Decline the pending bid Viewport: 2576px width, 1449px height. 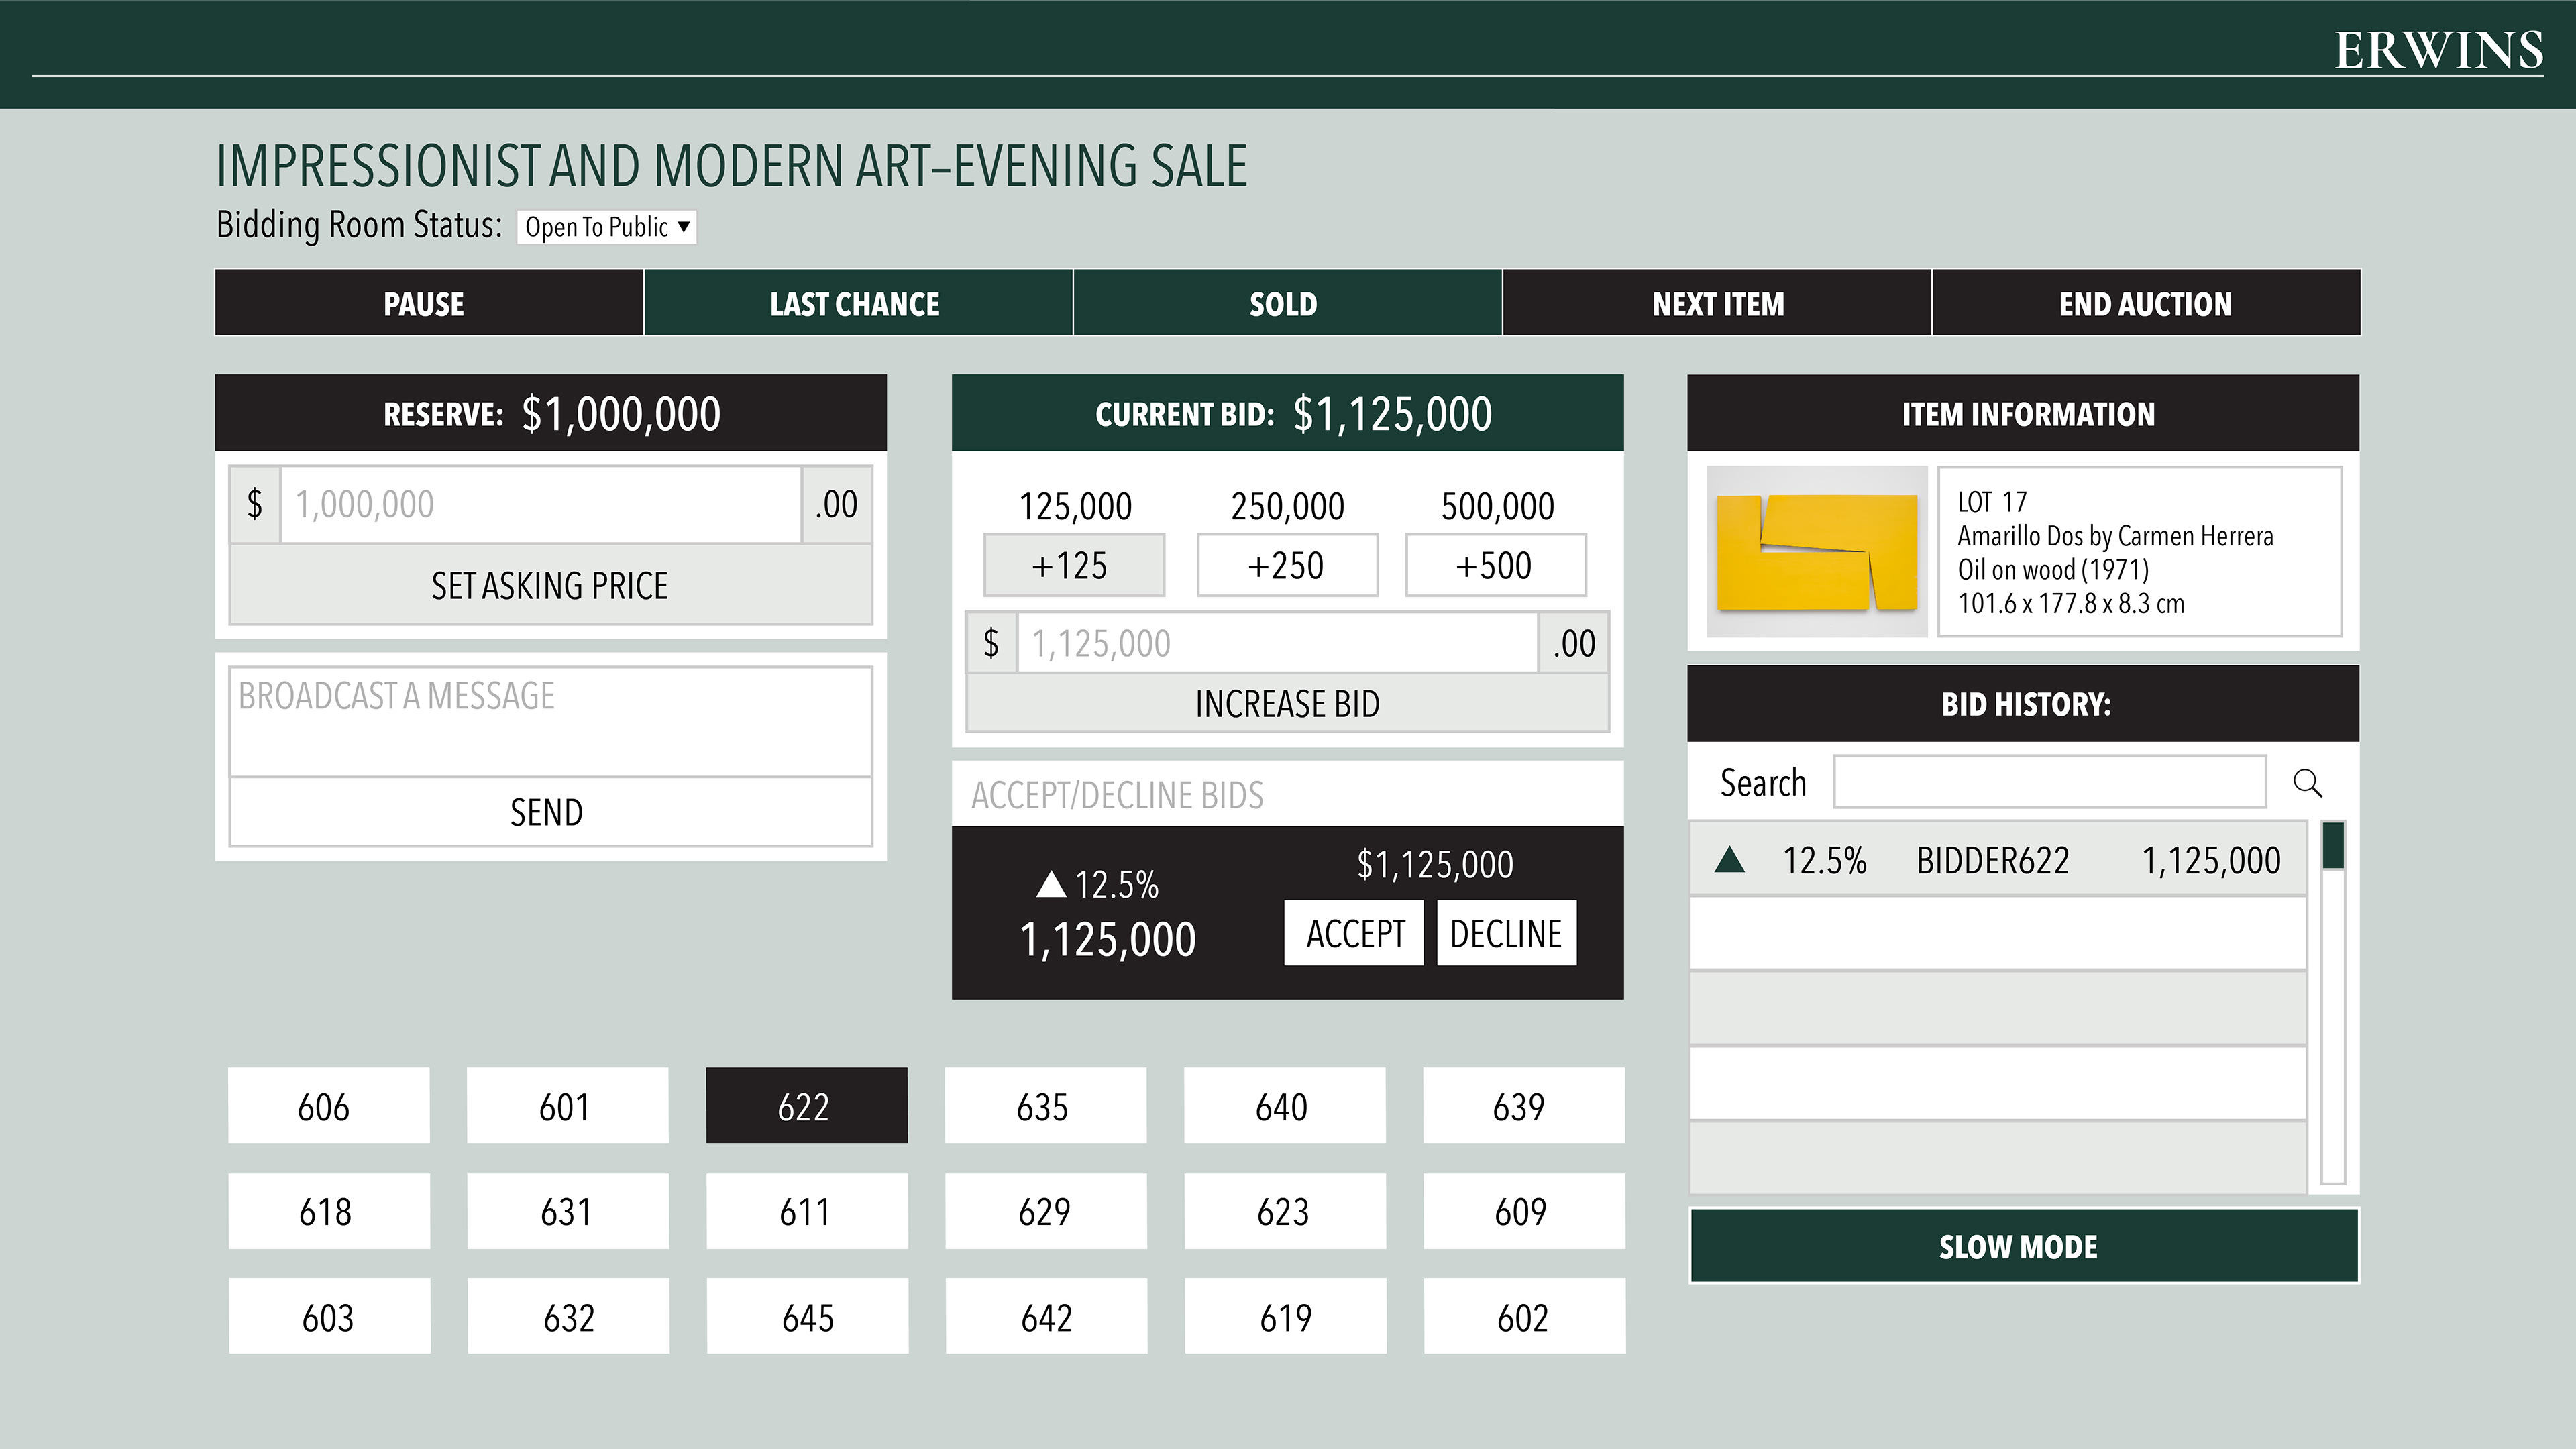[1506, 933]
